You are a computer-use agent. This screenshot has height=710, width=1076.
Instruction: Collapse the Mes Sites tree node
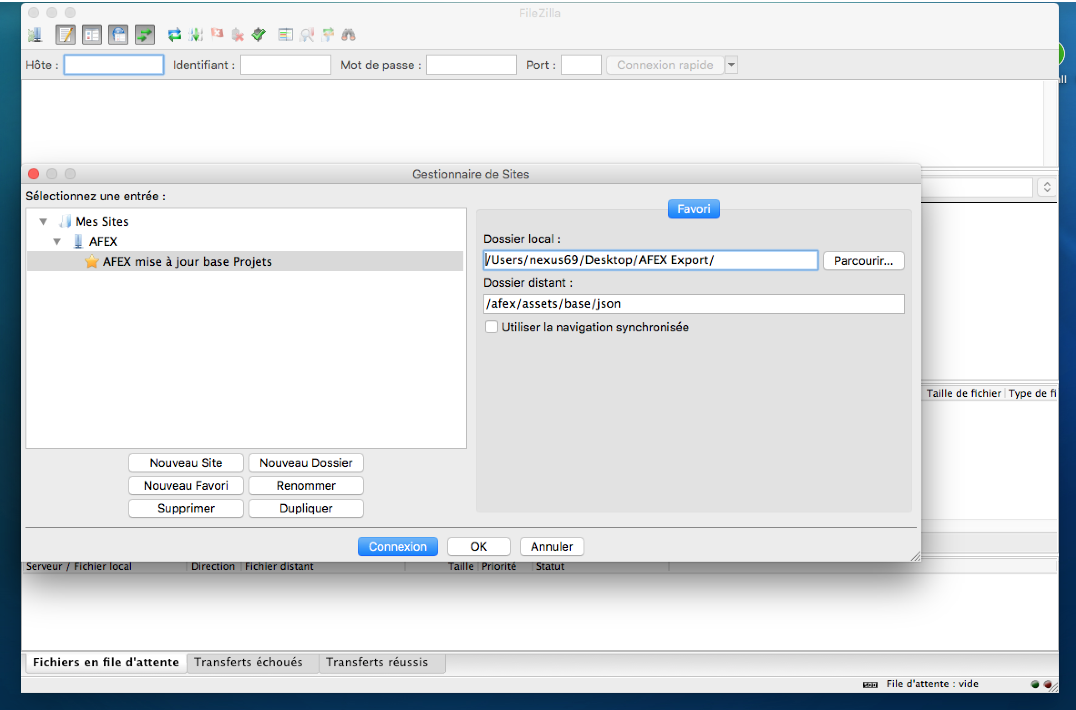pos(43,222)
